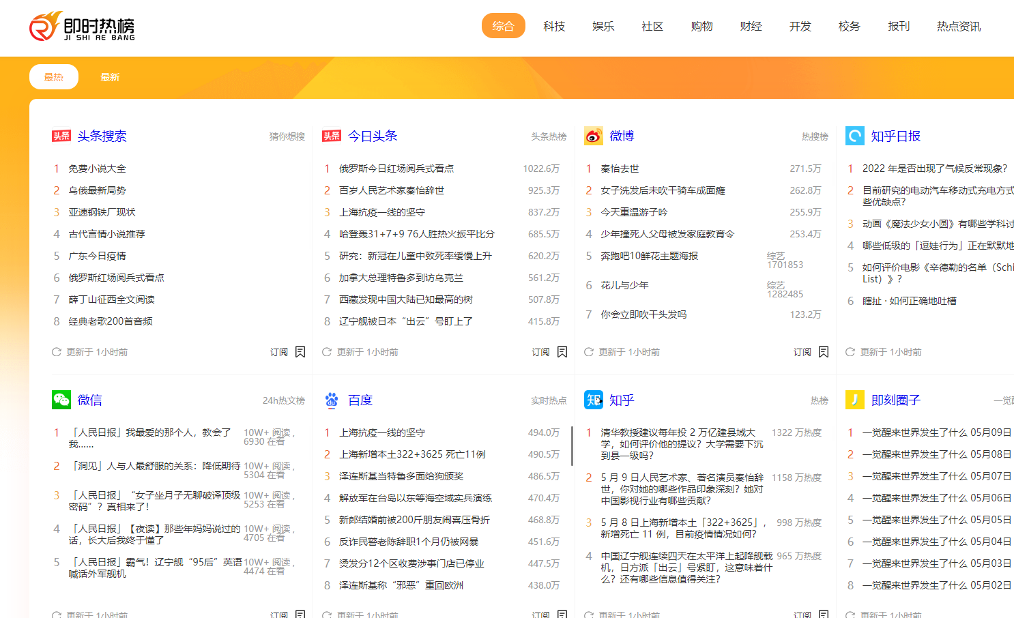Open the 头条搜索 card title
The image size is (1014, 618).
click(102, 136)
